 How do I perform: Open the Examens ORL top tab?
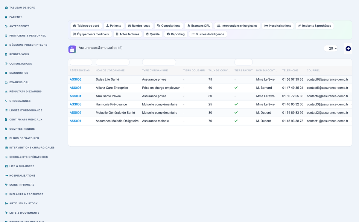click(198, 26)
